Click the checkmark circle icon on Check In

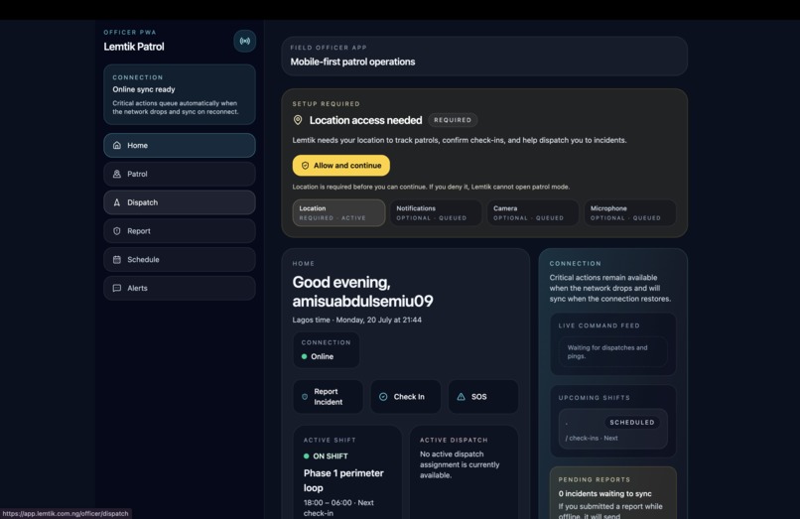tap(383, 397)
